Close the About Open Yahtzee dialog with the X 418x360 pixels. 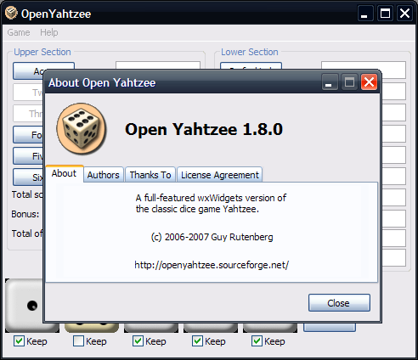tap(369, 82)
